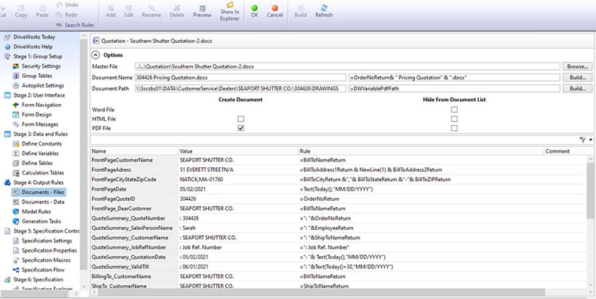Click Build for Document Name rule
This screenshot has height=299, width=596.
tap(577, 77)
